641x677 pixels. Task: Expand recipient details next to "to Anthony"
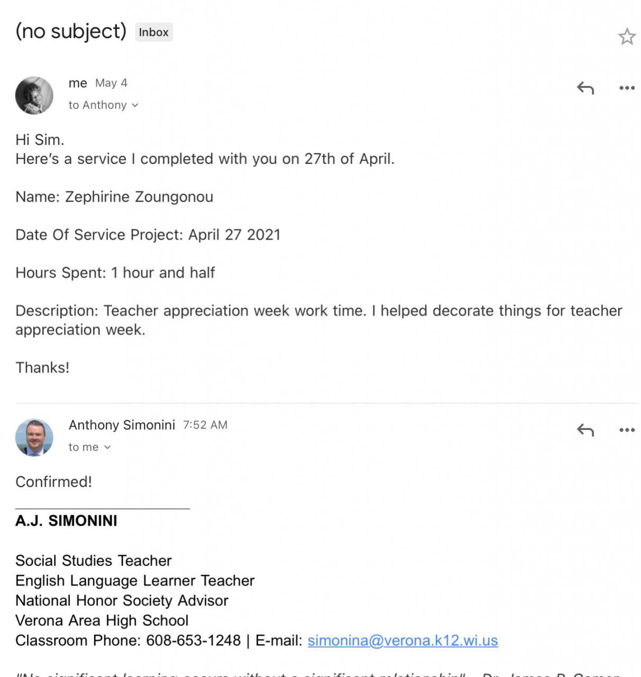(135, 105)
